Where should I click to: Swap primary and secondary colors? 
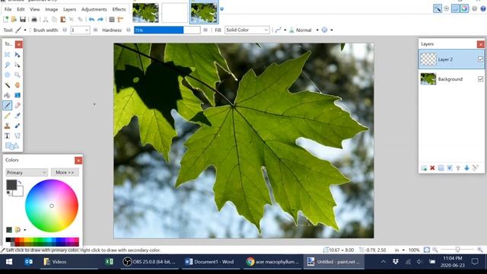[20, 183]
